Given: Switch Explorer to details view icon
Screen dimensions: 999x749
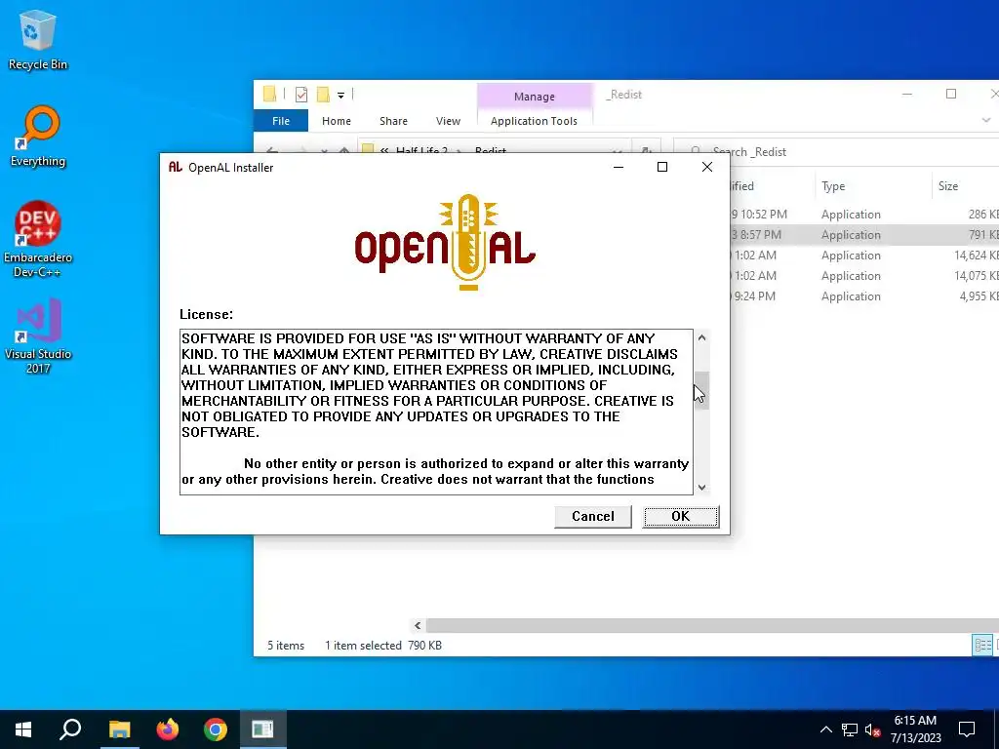Looking at the screenshot, I should 981,646.
